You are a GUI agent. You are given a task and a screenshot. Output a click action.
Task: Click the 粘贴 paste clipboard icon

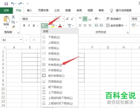(x=6, y=19)
